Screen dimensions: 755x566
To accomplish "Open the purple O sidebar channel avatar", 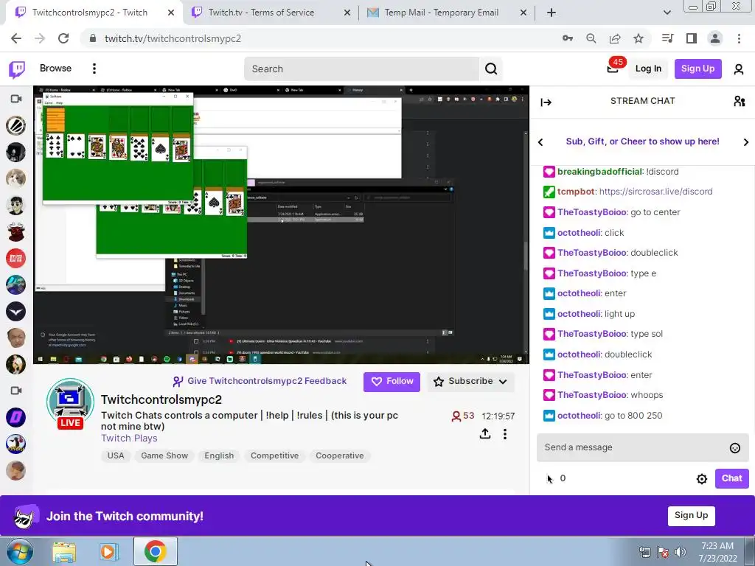I will click(16, 417).
